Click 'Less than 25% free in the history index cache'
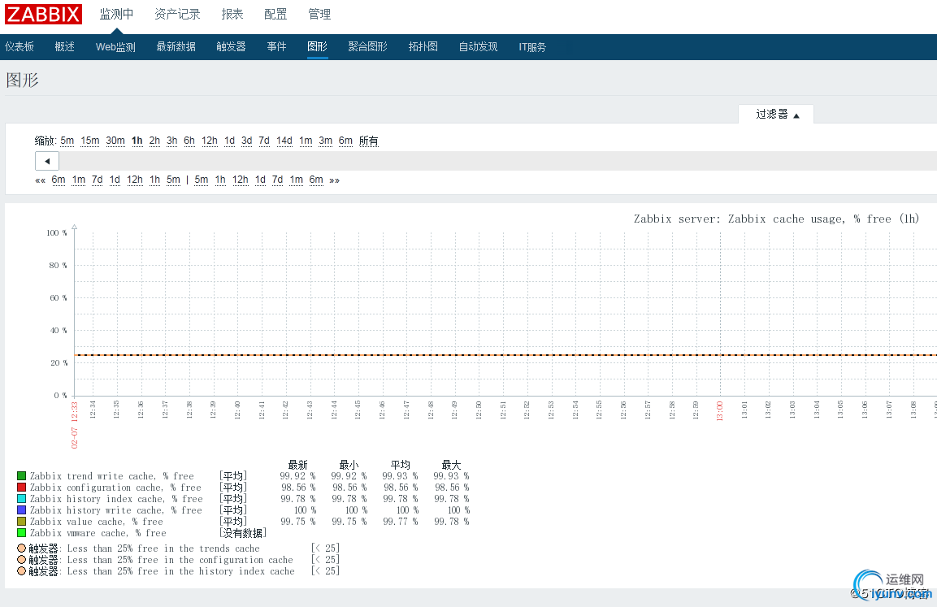937x607 pixels. pos(180,571)
